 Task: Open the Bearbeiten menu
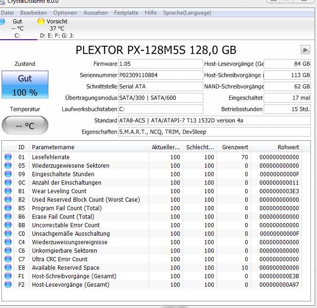coord(33,13)
